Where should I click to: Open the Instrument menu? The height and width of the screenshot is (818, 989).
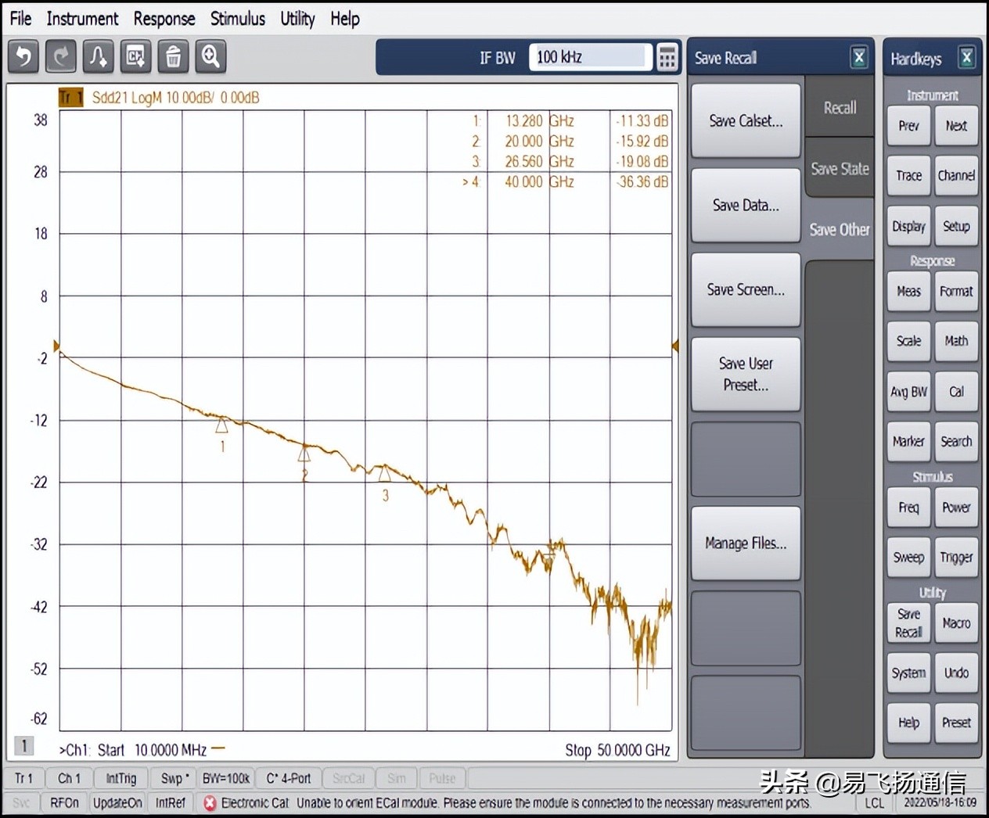82,18
